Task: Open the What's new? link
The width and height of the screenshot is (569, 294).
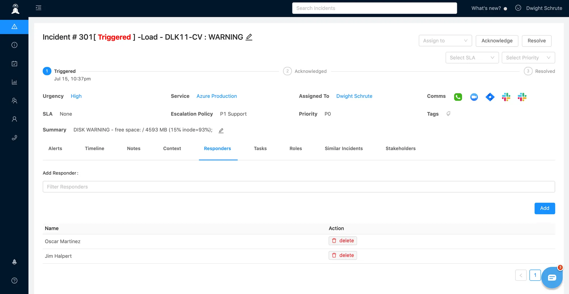Action: [x=486, y=8]
